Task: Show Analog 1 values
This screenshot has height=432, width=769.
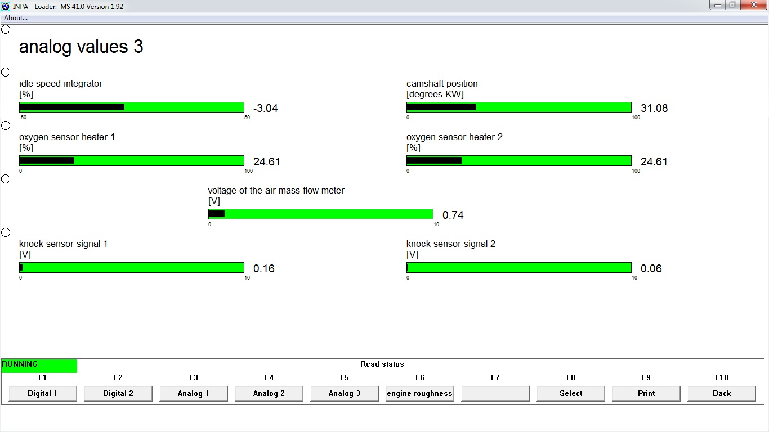Action: pos(193,393)
